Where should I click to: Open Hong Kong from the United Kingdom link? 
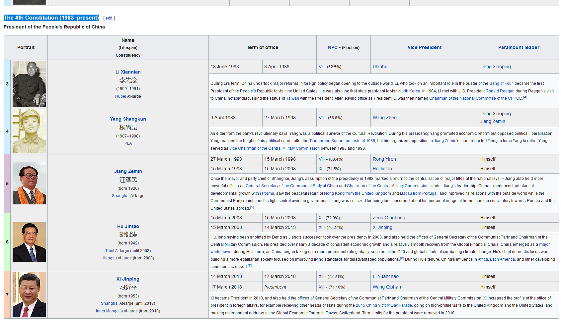[x=358, y=193]
